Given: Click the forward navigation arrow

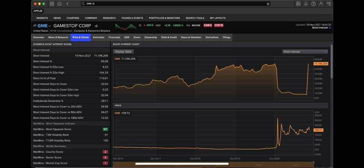Looking at the screenshot, I should tap(75, 4).
